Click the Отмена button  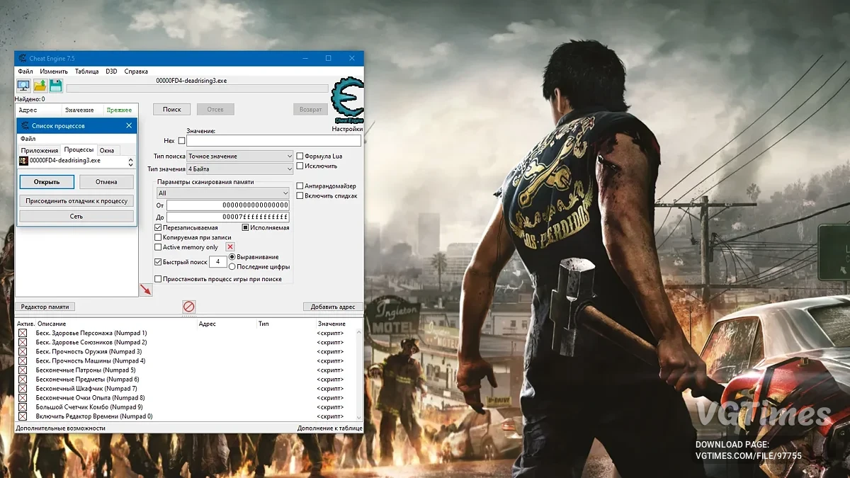click(x=106, y=182)
